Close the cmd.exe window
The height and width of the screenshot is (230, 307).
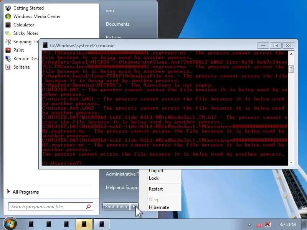(288, 46)
